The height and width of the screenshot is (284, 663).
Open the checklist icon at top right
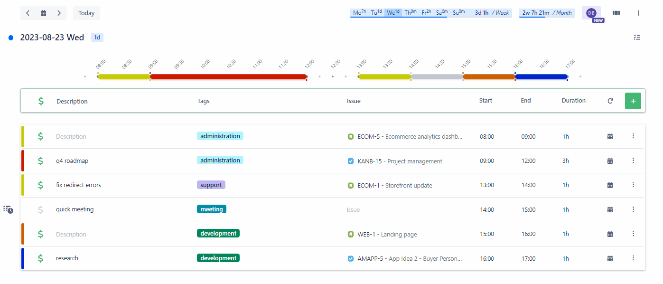(x=637, y=38)
